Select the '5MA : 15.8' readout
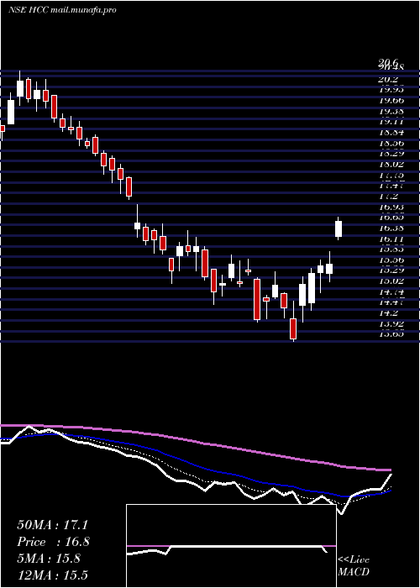Image resolution: width=420 pixels, height=588 pixels. pyautogui.click(x=49, y=559)
